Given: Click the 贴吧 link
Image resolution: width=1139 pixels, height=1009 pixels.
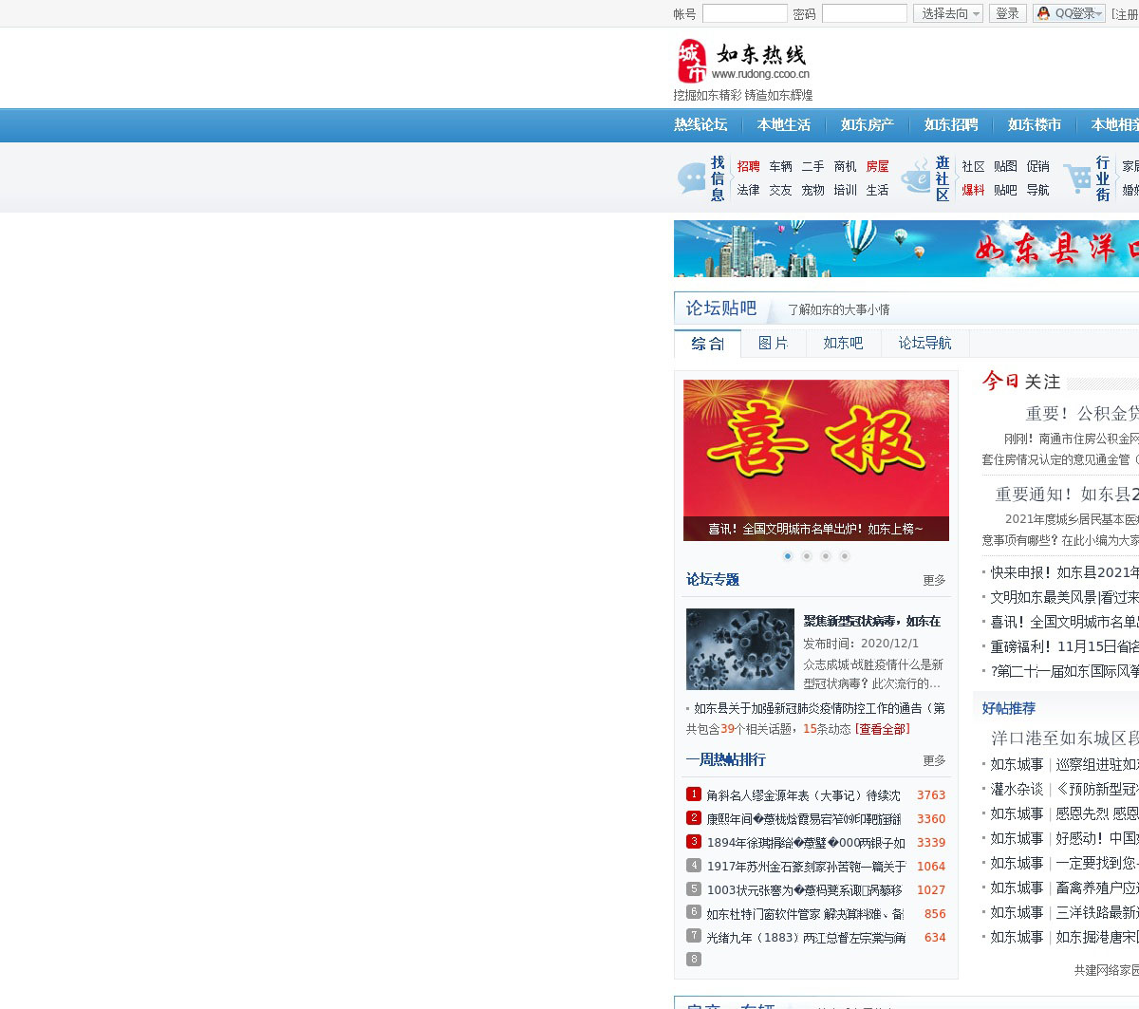Looking at the screenshot, I should [1006, 190].
